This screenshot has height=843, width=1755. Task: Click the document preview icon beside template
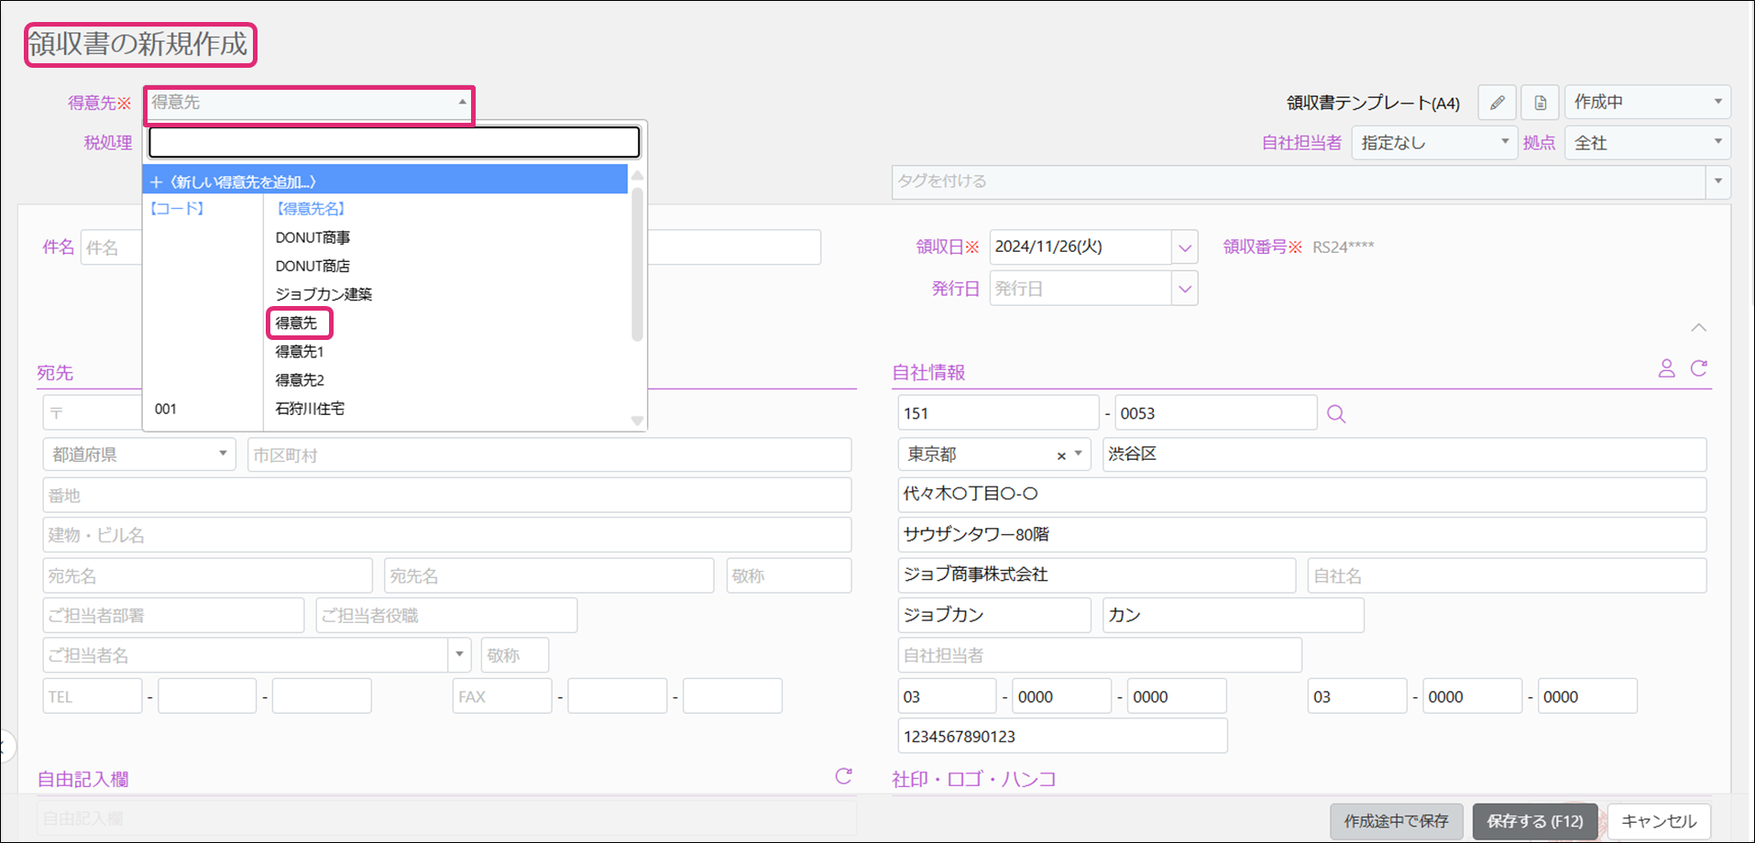pyautogui.click(x=1541, y=103)
